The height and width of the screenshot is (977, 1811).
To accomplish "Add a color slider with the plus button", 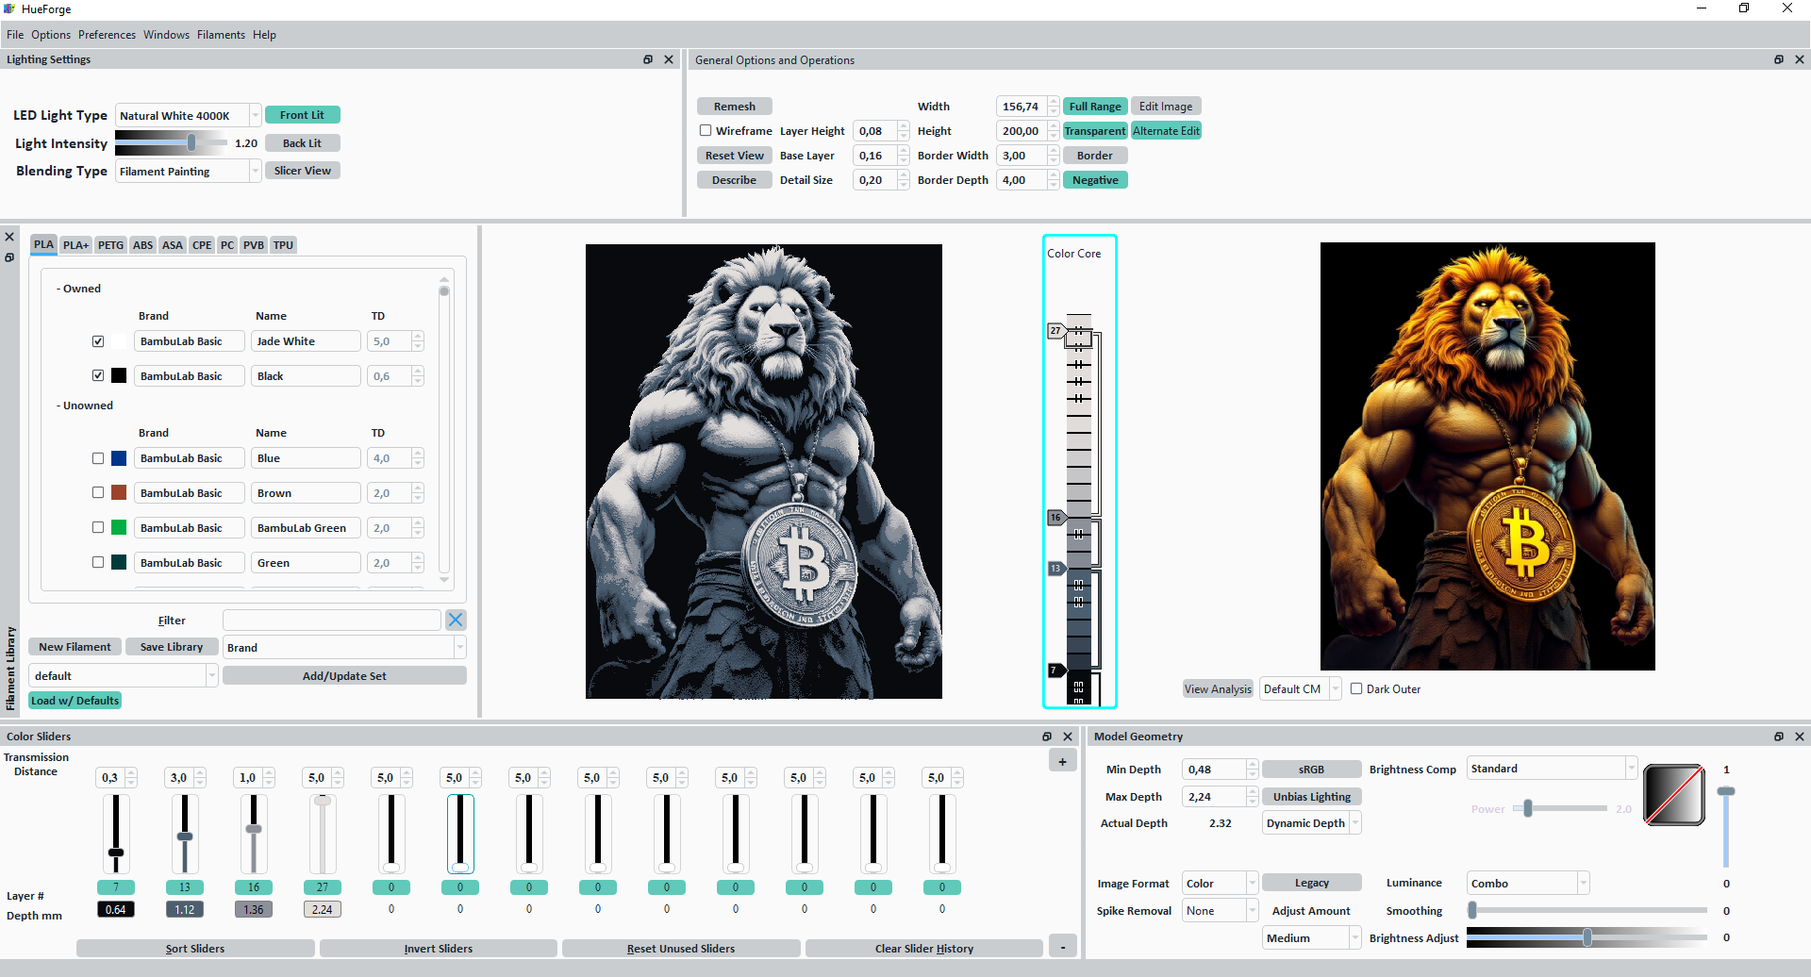I will pyautogui.click(x=1063, y=761).
